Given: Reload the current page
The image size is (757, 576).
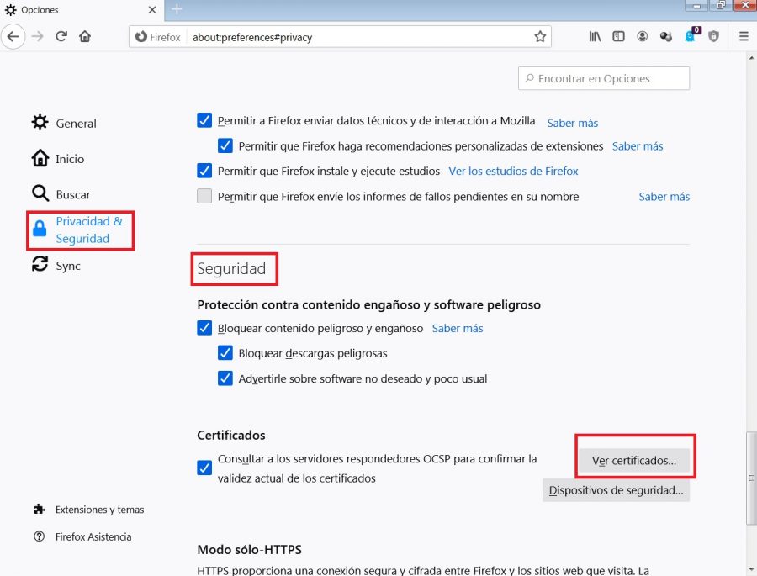Looking at the screenshot, I should [x=61, y=37].
